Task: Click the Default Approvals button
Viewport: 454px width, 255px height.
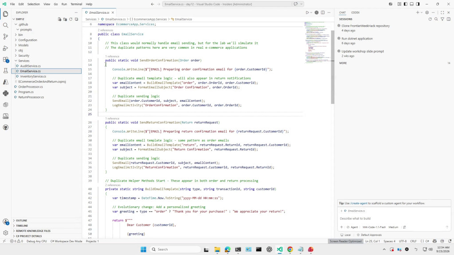Action: [369, 235]
